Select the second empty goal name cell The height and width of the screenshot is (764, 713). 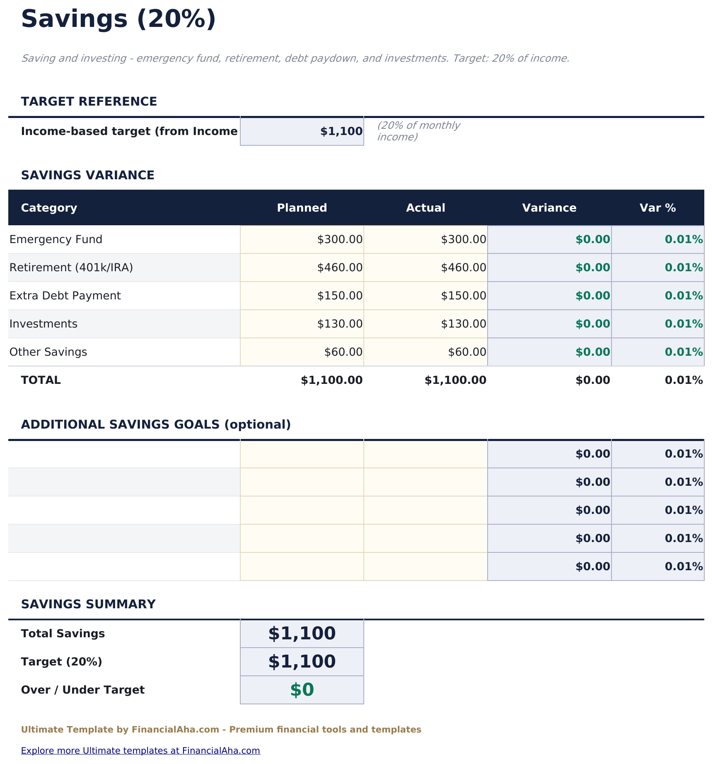pyautogui.click(x=120, y=482)
